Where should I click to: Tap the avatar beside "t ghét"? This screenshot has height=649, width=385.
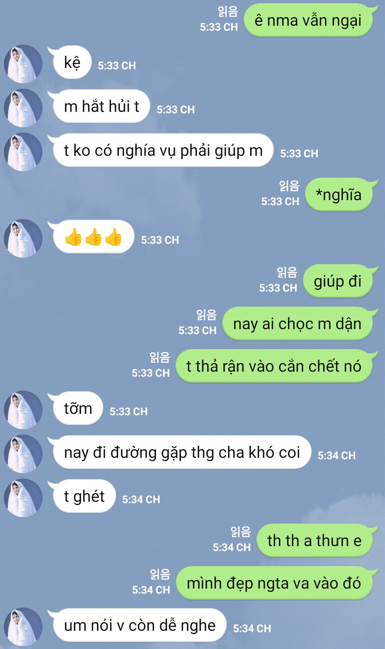click(x=23, y=498)
